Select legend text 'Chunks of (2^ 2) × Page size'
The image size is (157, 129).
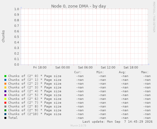[35, 84]
